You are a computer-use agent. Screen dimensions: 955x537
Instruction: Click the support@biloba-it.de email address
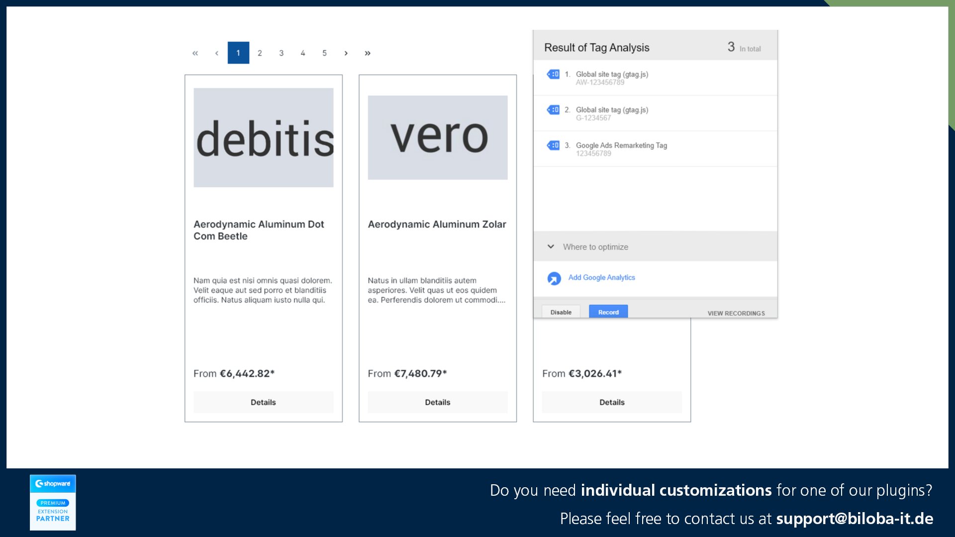coord(855,519)
